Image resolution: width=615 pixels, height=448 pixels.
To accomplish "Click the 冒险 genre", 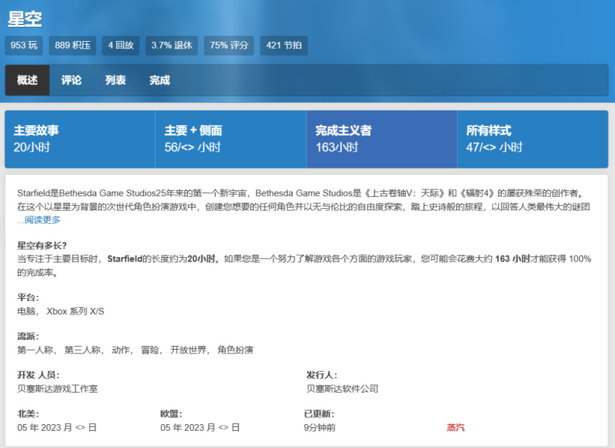I will click(151, 350).
